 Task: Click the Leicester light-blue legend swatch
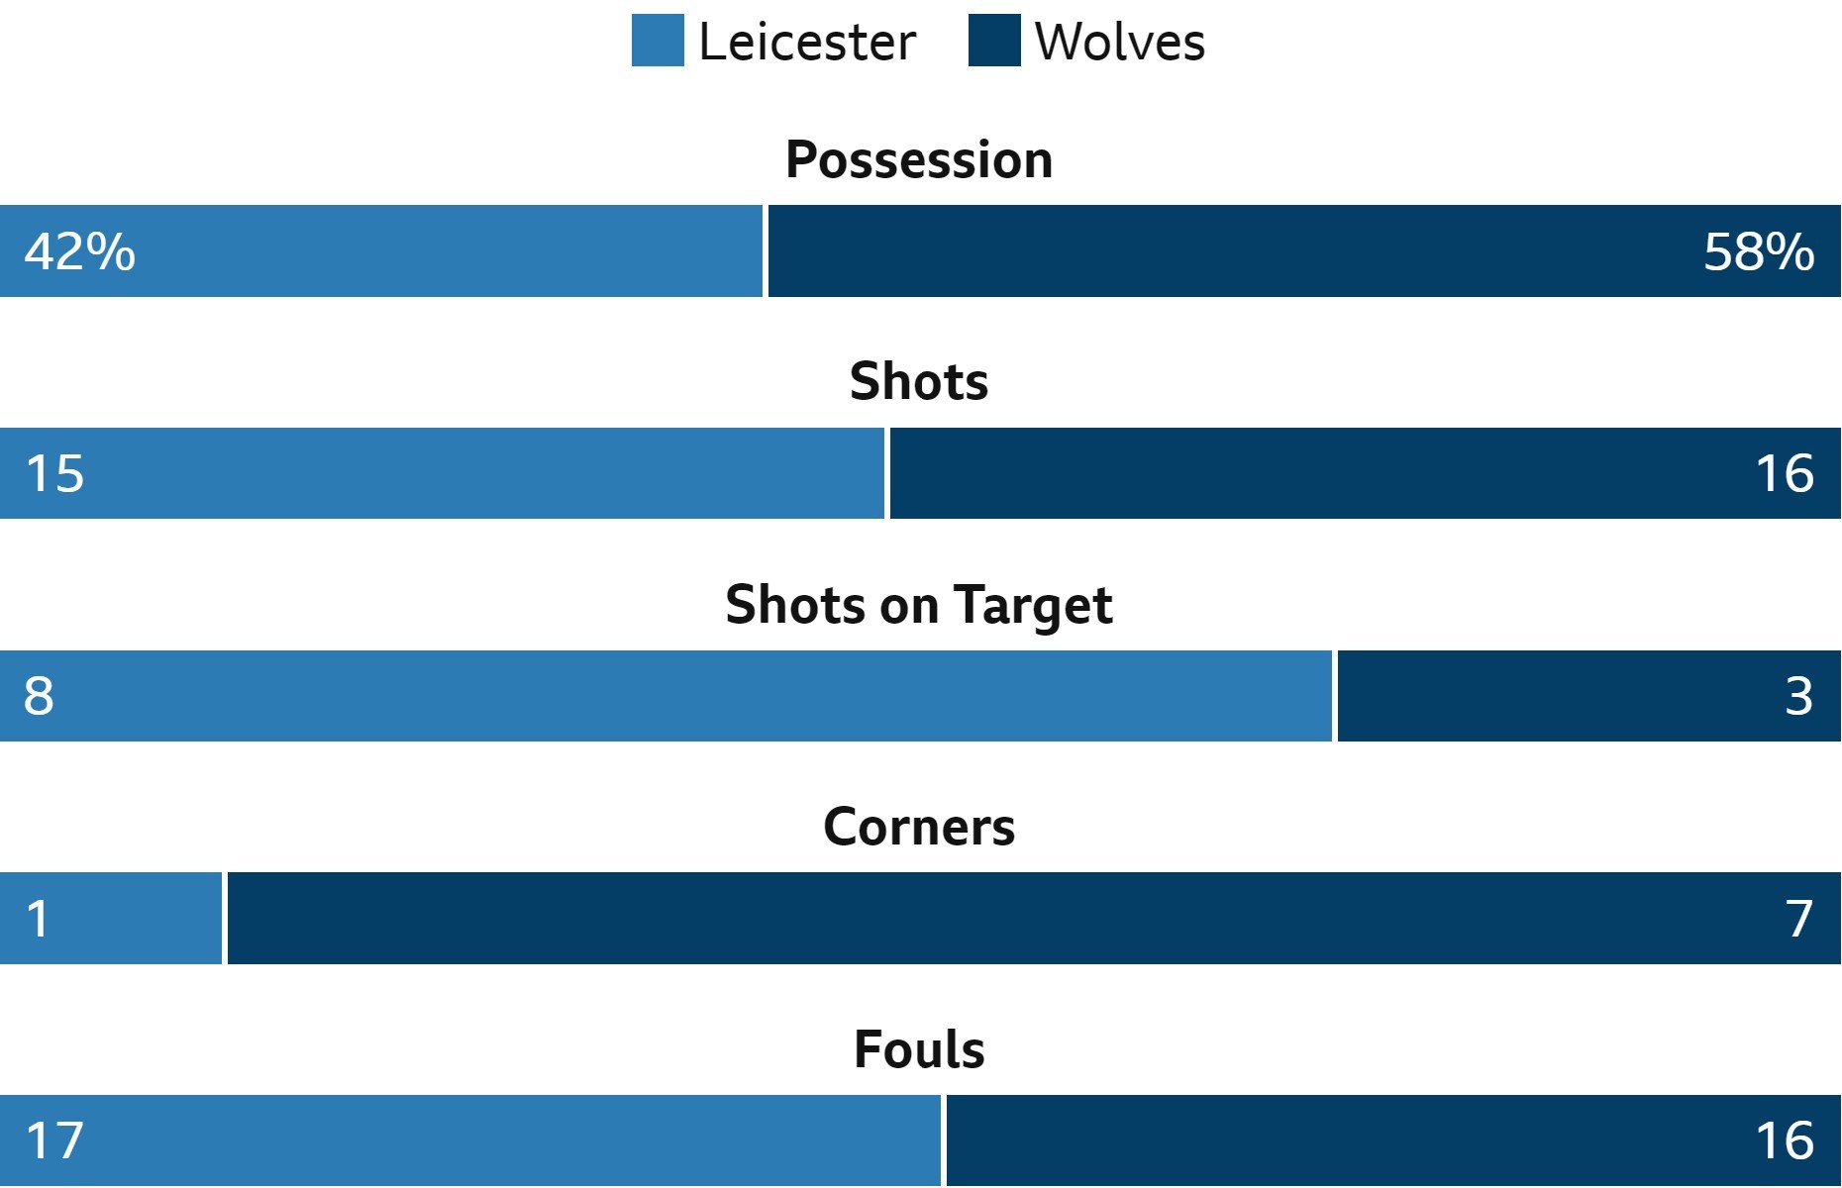pos(658,41)
